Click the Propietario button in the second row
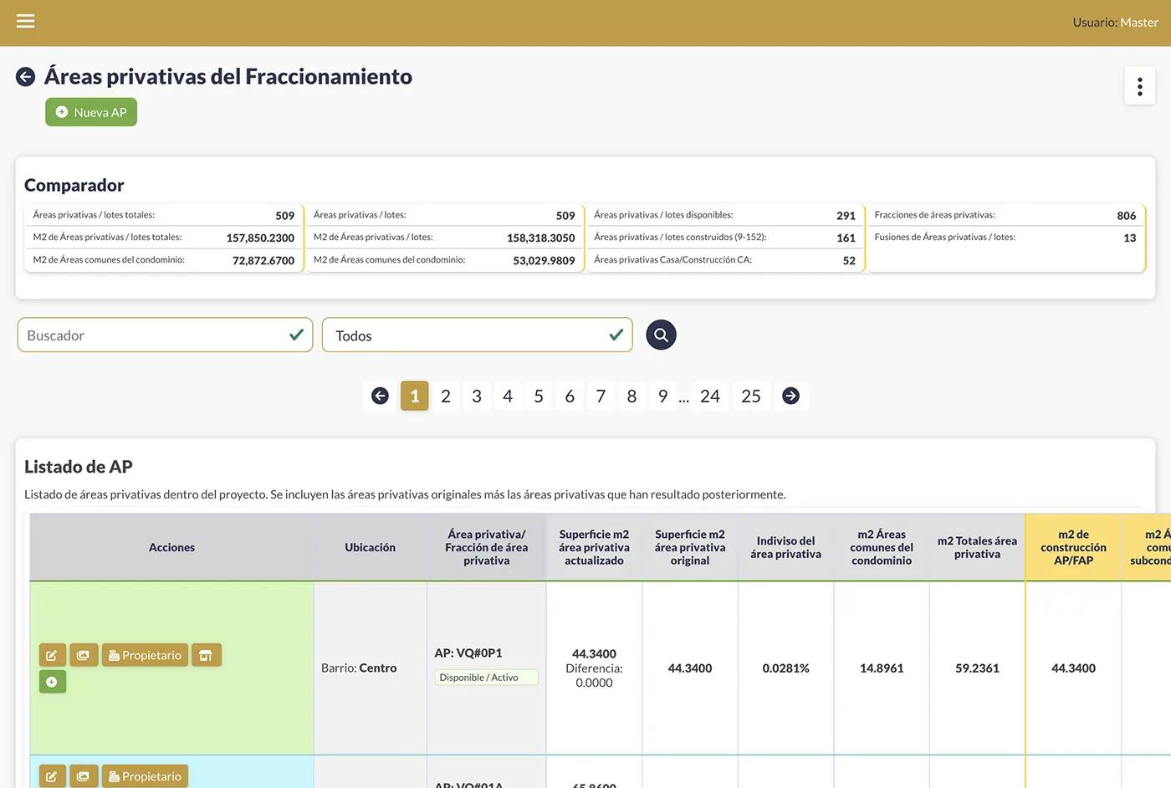Viewport: 1171px width, 788px height. pyautogui.click(x=145, y=776)
